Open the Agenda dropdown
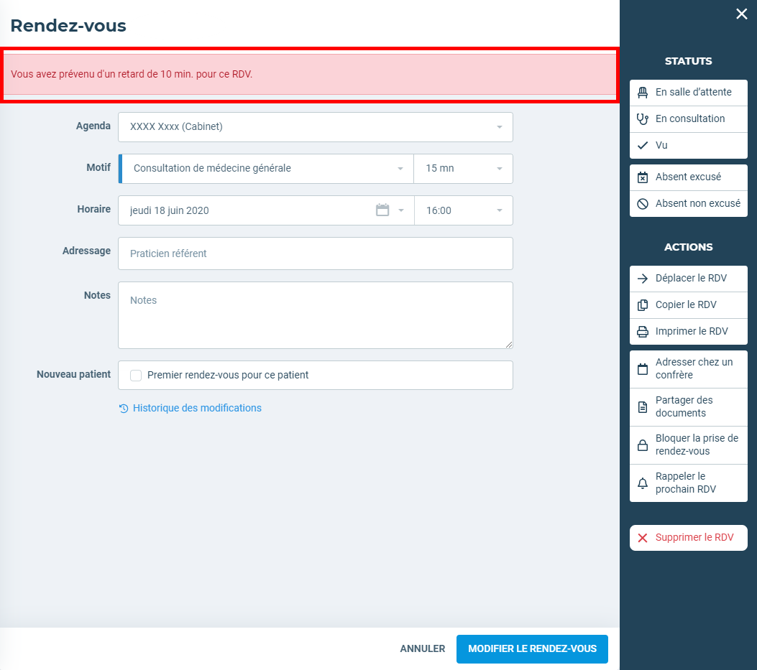 click(315, 127)
